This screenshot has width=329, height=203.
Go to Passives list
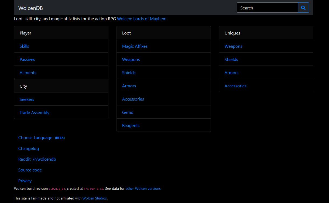(27, 60)
